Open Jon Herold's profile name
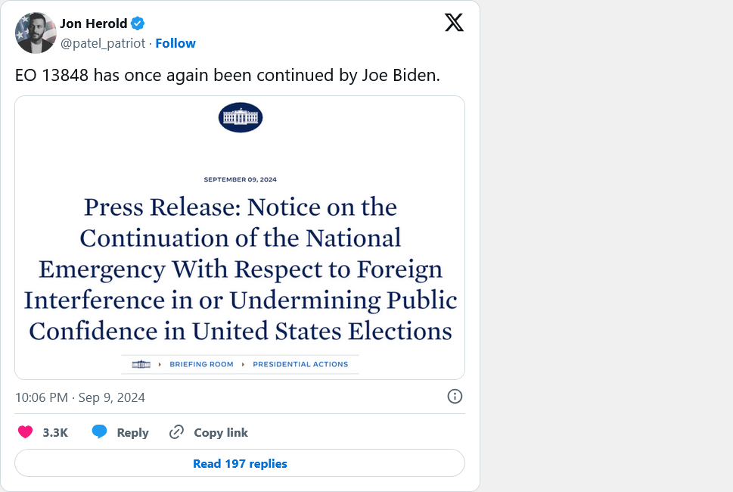Viewport: 733px width, 492px height. (93, 23)
